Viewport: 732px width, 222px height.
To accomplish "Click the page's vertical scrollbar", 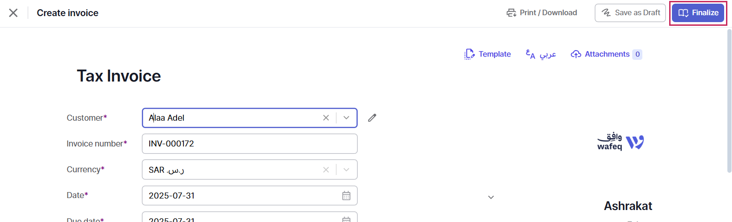I will 729,100.
